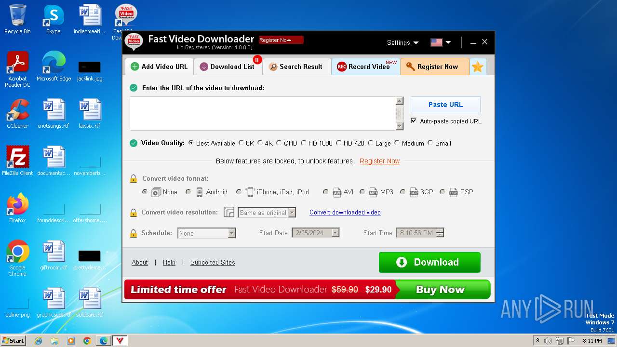The image size is (617, 347).
Task: Click the lock icon next to Convert video format
Action: tap(134, 179)
